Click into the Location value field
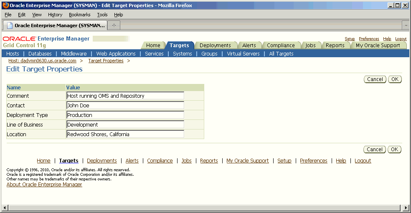Screen dimensions: 411x213 point(125,134)
